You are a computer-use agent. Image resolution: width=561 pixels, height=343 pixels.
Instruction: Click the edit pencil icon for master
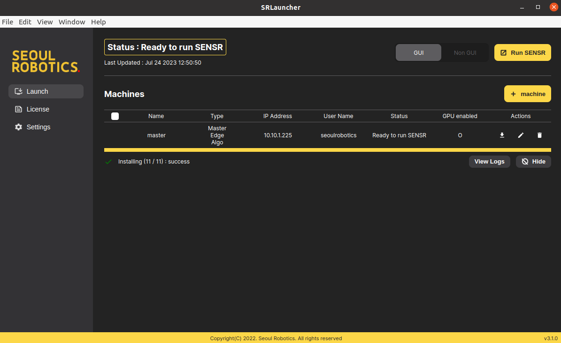point(521,135)
